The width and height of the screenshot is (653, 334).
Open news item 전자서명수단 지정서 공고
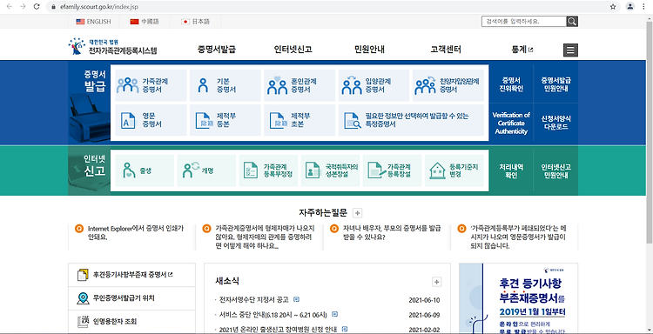click(x=253, y=299)
